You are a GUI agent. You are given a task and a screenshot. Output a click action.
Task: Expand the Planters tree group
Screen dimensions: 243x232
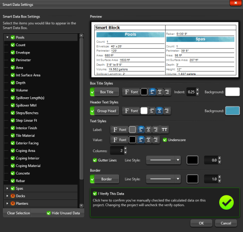click(7, 203)
